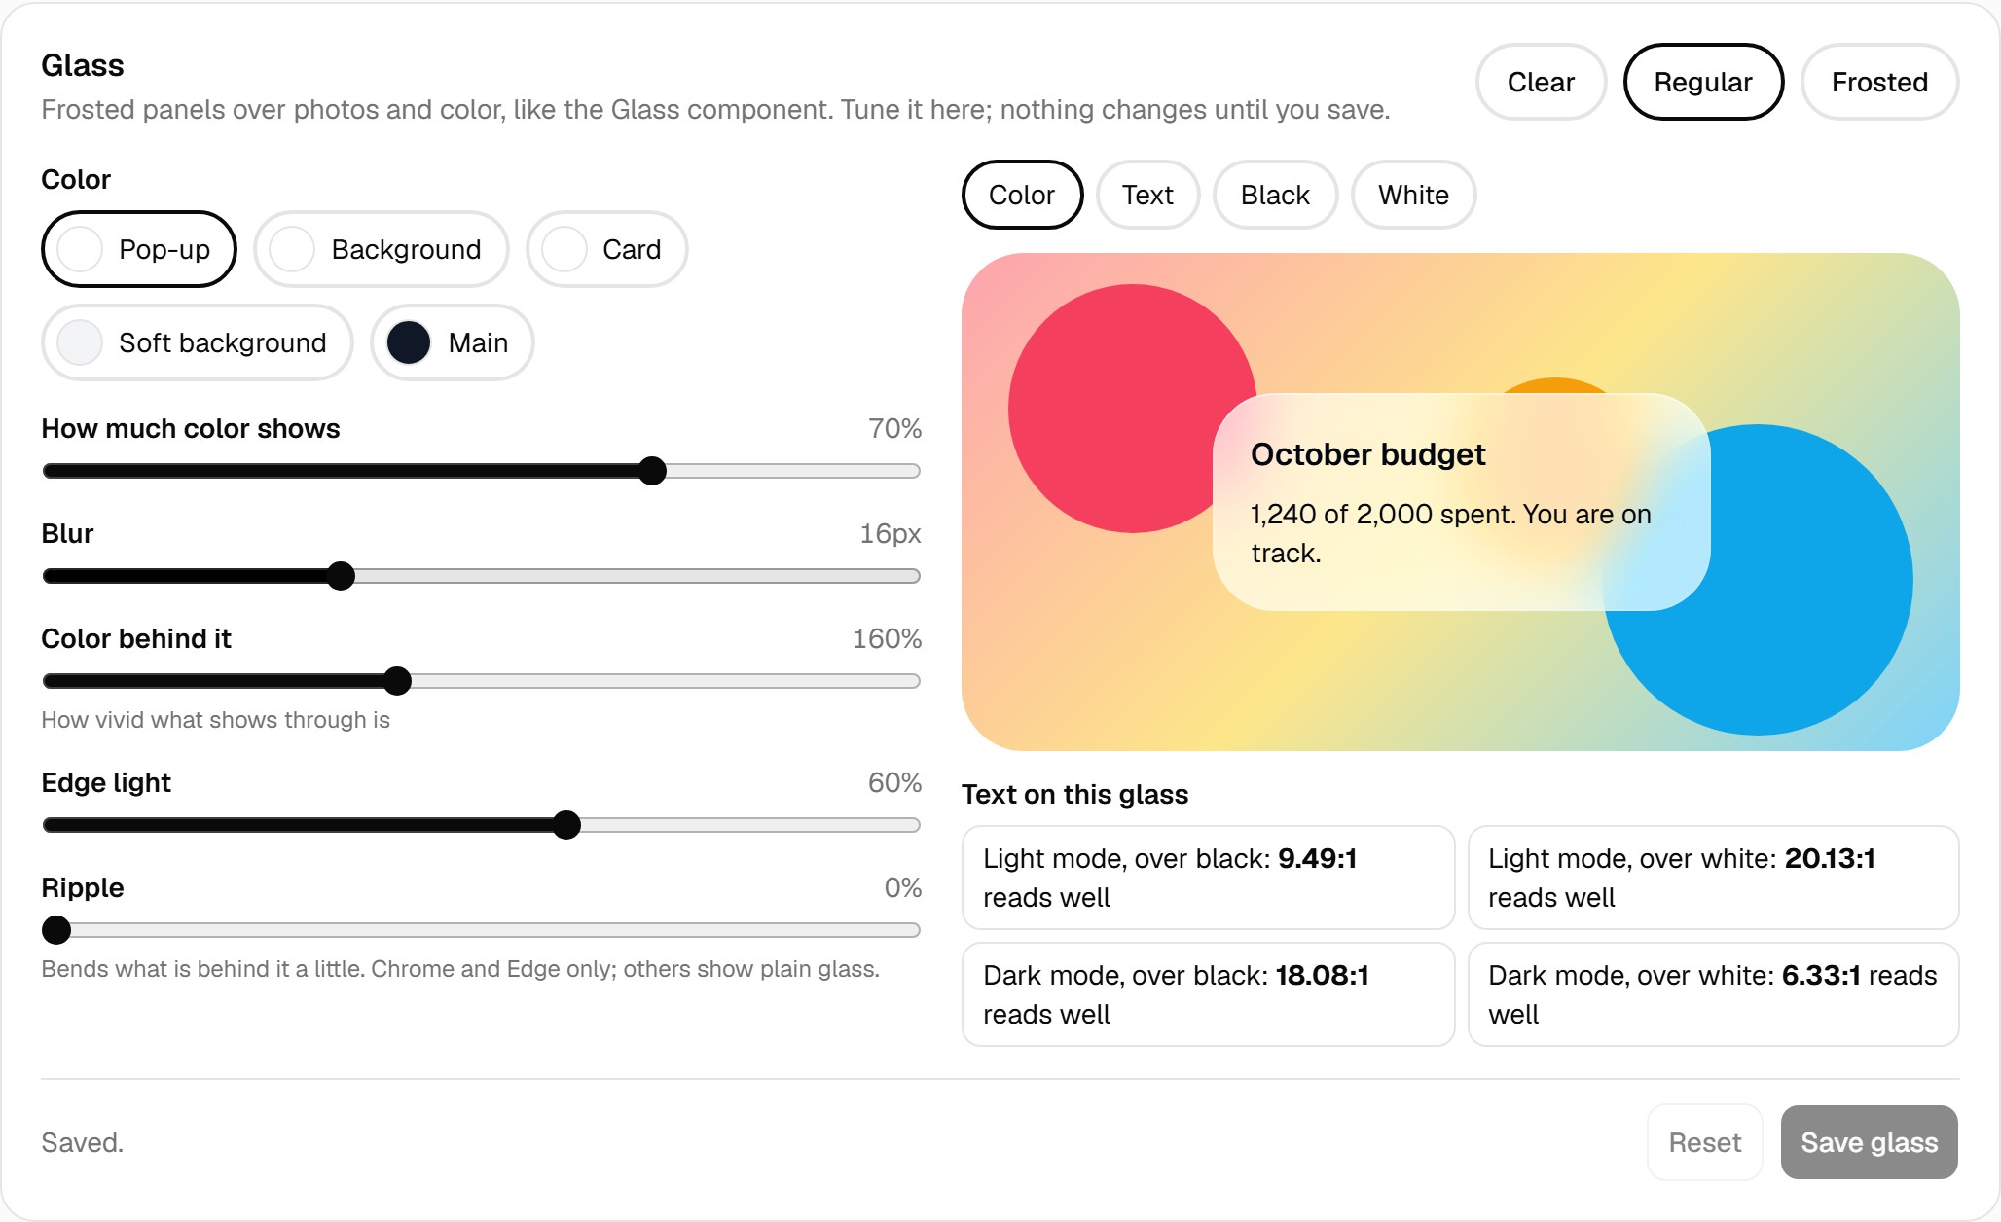Select the Regular glass preset
Viewport: 2001px width, 1222px height.
click(1703, 82)
